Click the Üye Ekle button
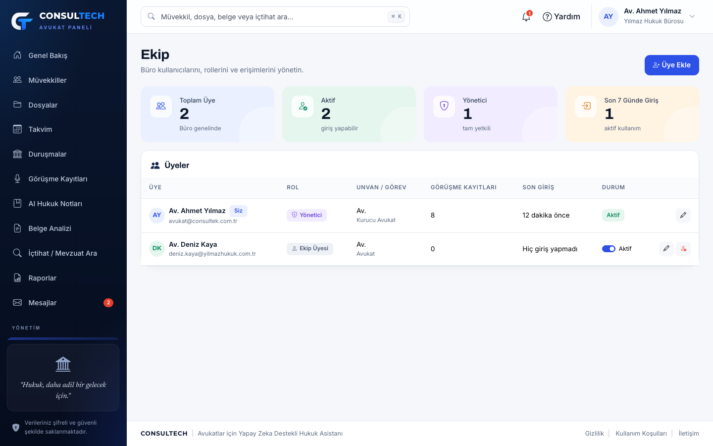The width and height of the screenshot is (713, 446). point(672,65)
